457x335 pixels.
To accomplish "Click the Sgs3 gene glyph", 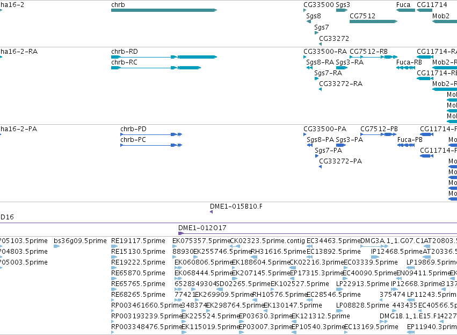I will coord(342,10).
